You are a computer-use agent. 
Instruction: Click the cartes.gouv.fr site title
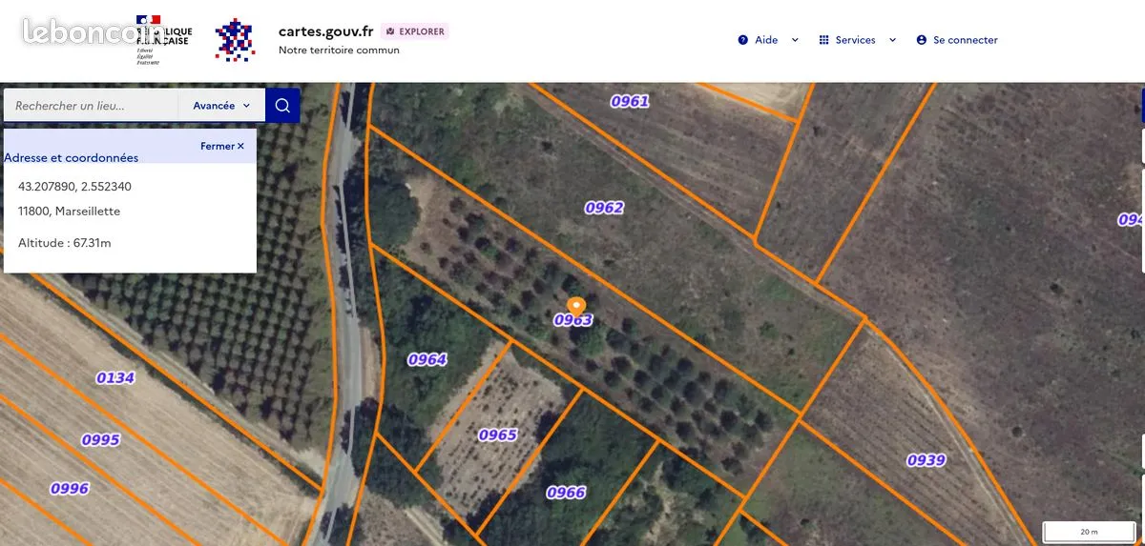pos(325,30)
